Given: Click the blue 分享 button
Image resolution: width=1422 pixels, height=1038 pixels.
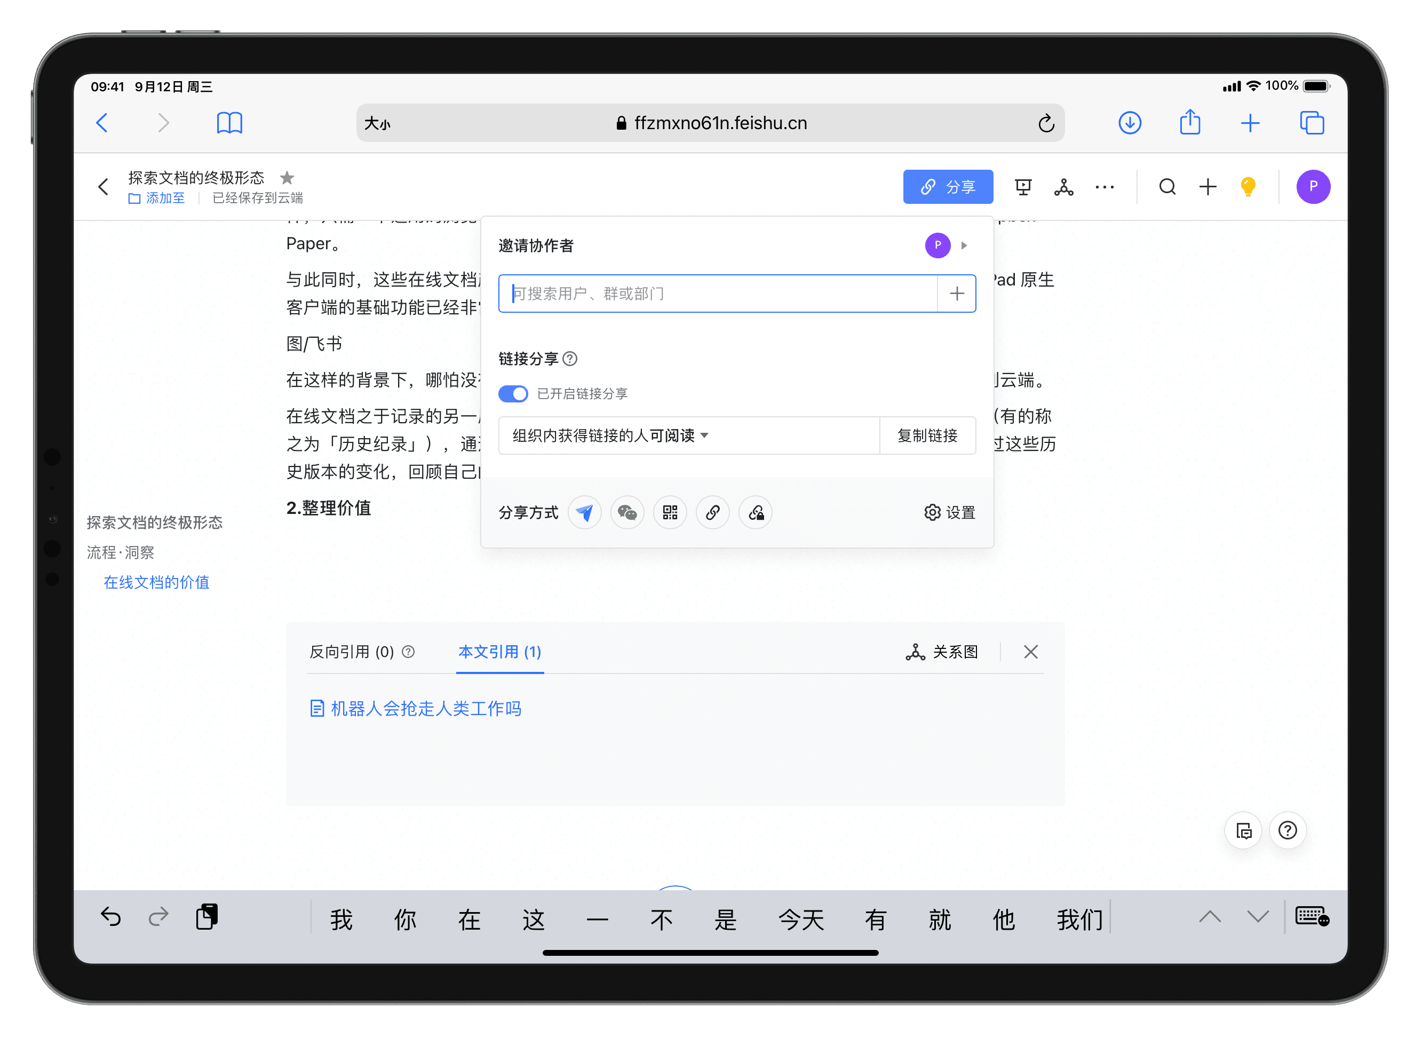Looking at the screenshot, I should click(948, 187).
